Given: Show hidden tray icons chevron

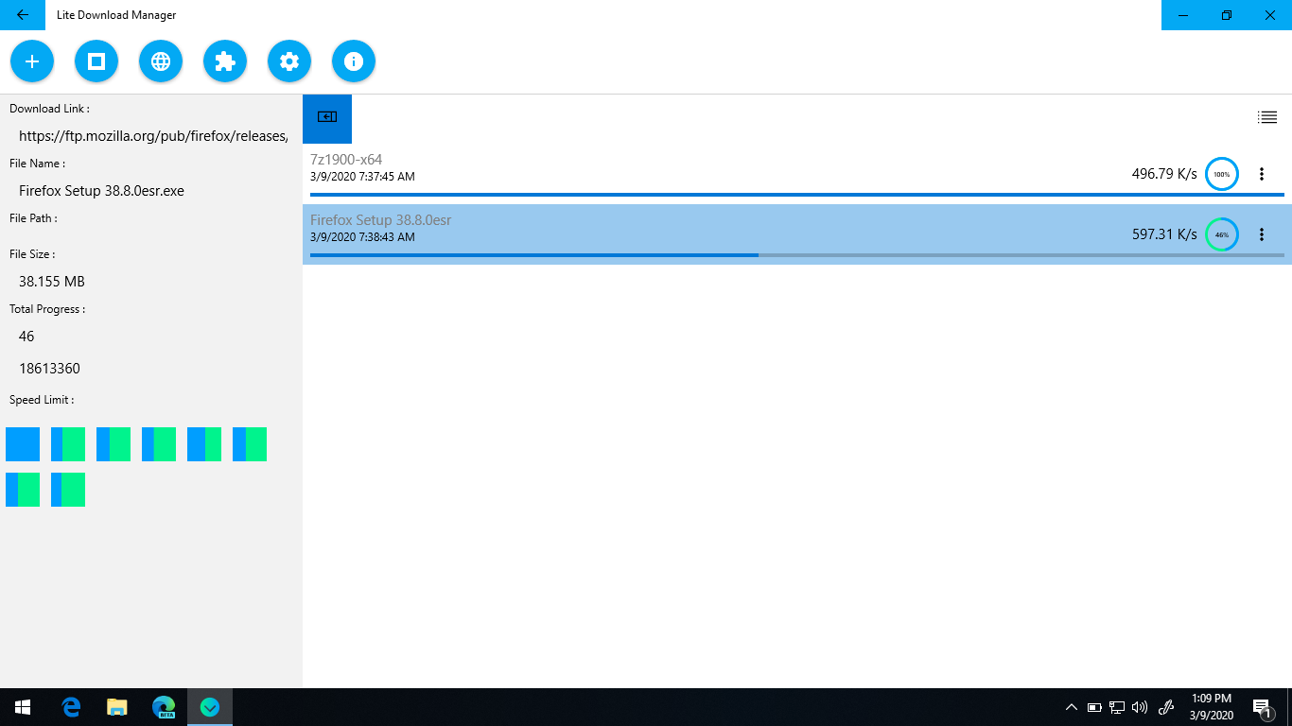Looking at the screenshot, I should click(x=1072, y=707).
